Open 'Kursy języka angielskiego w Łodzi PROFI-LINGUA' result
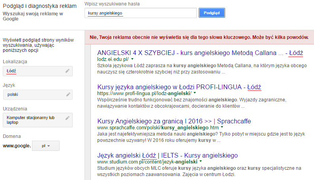The width and height of the screenshot is (314, 180). pyautogui.click(x=179, y=86)
